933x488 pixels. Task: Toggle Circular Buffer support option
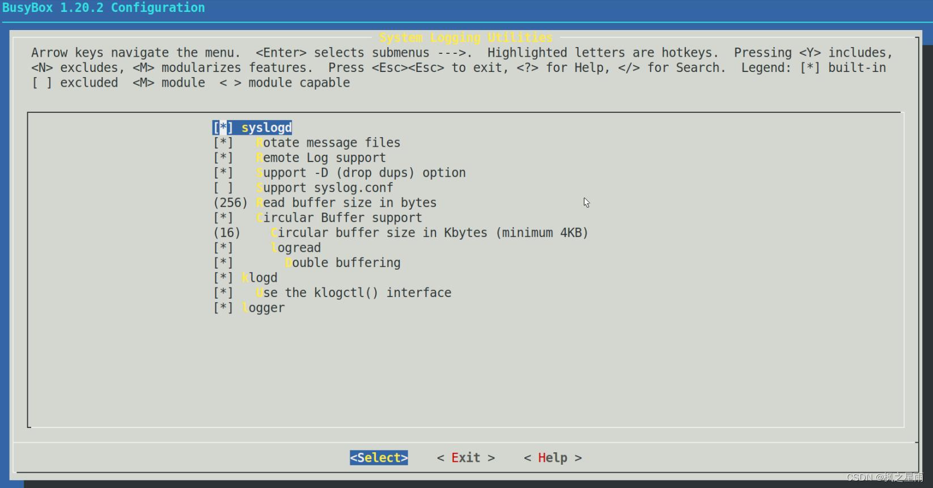[223, 218]
